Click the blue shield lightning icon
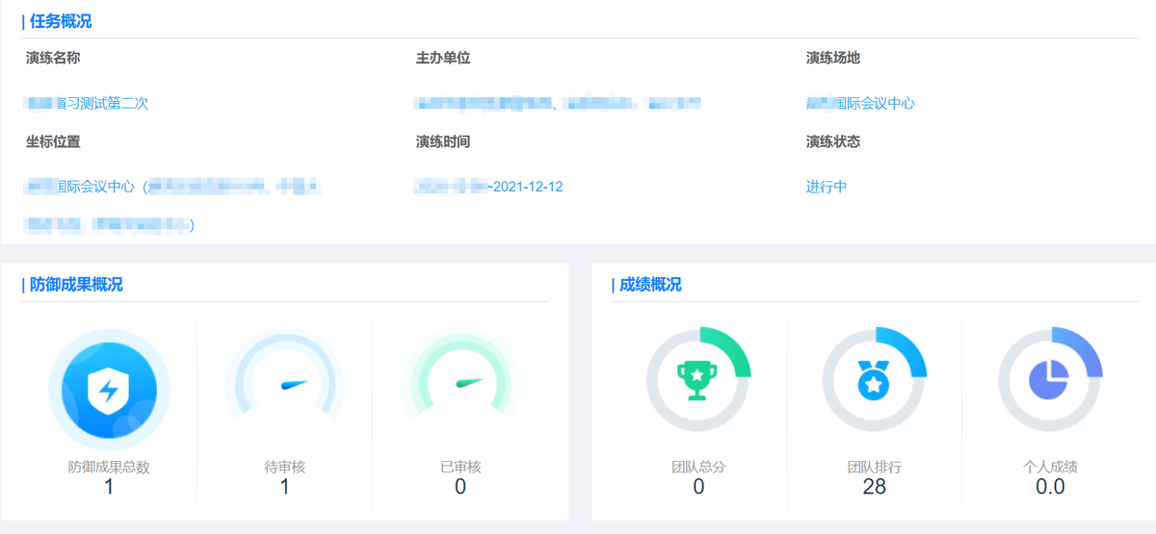Viewport: 1156px width, 534px height. point(109,390)
